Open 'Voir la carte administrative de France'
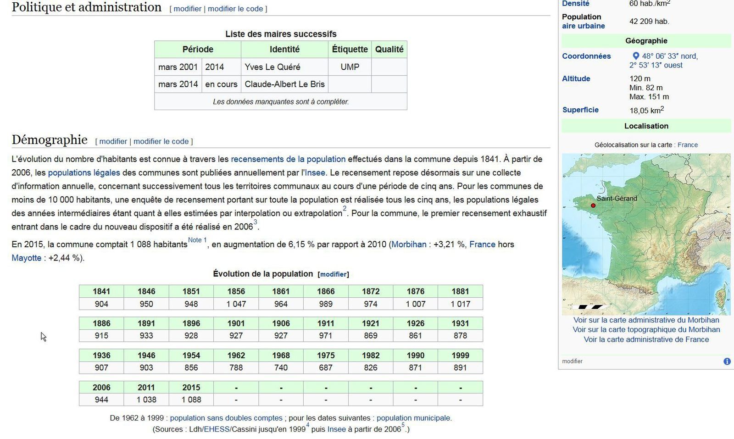Viewport: 734px width, 439px height. [x=646, y=339]
